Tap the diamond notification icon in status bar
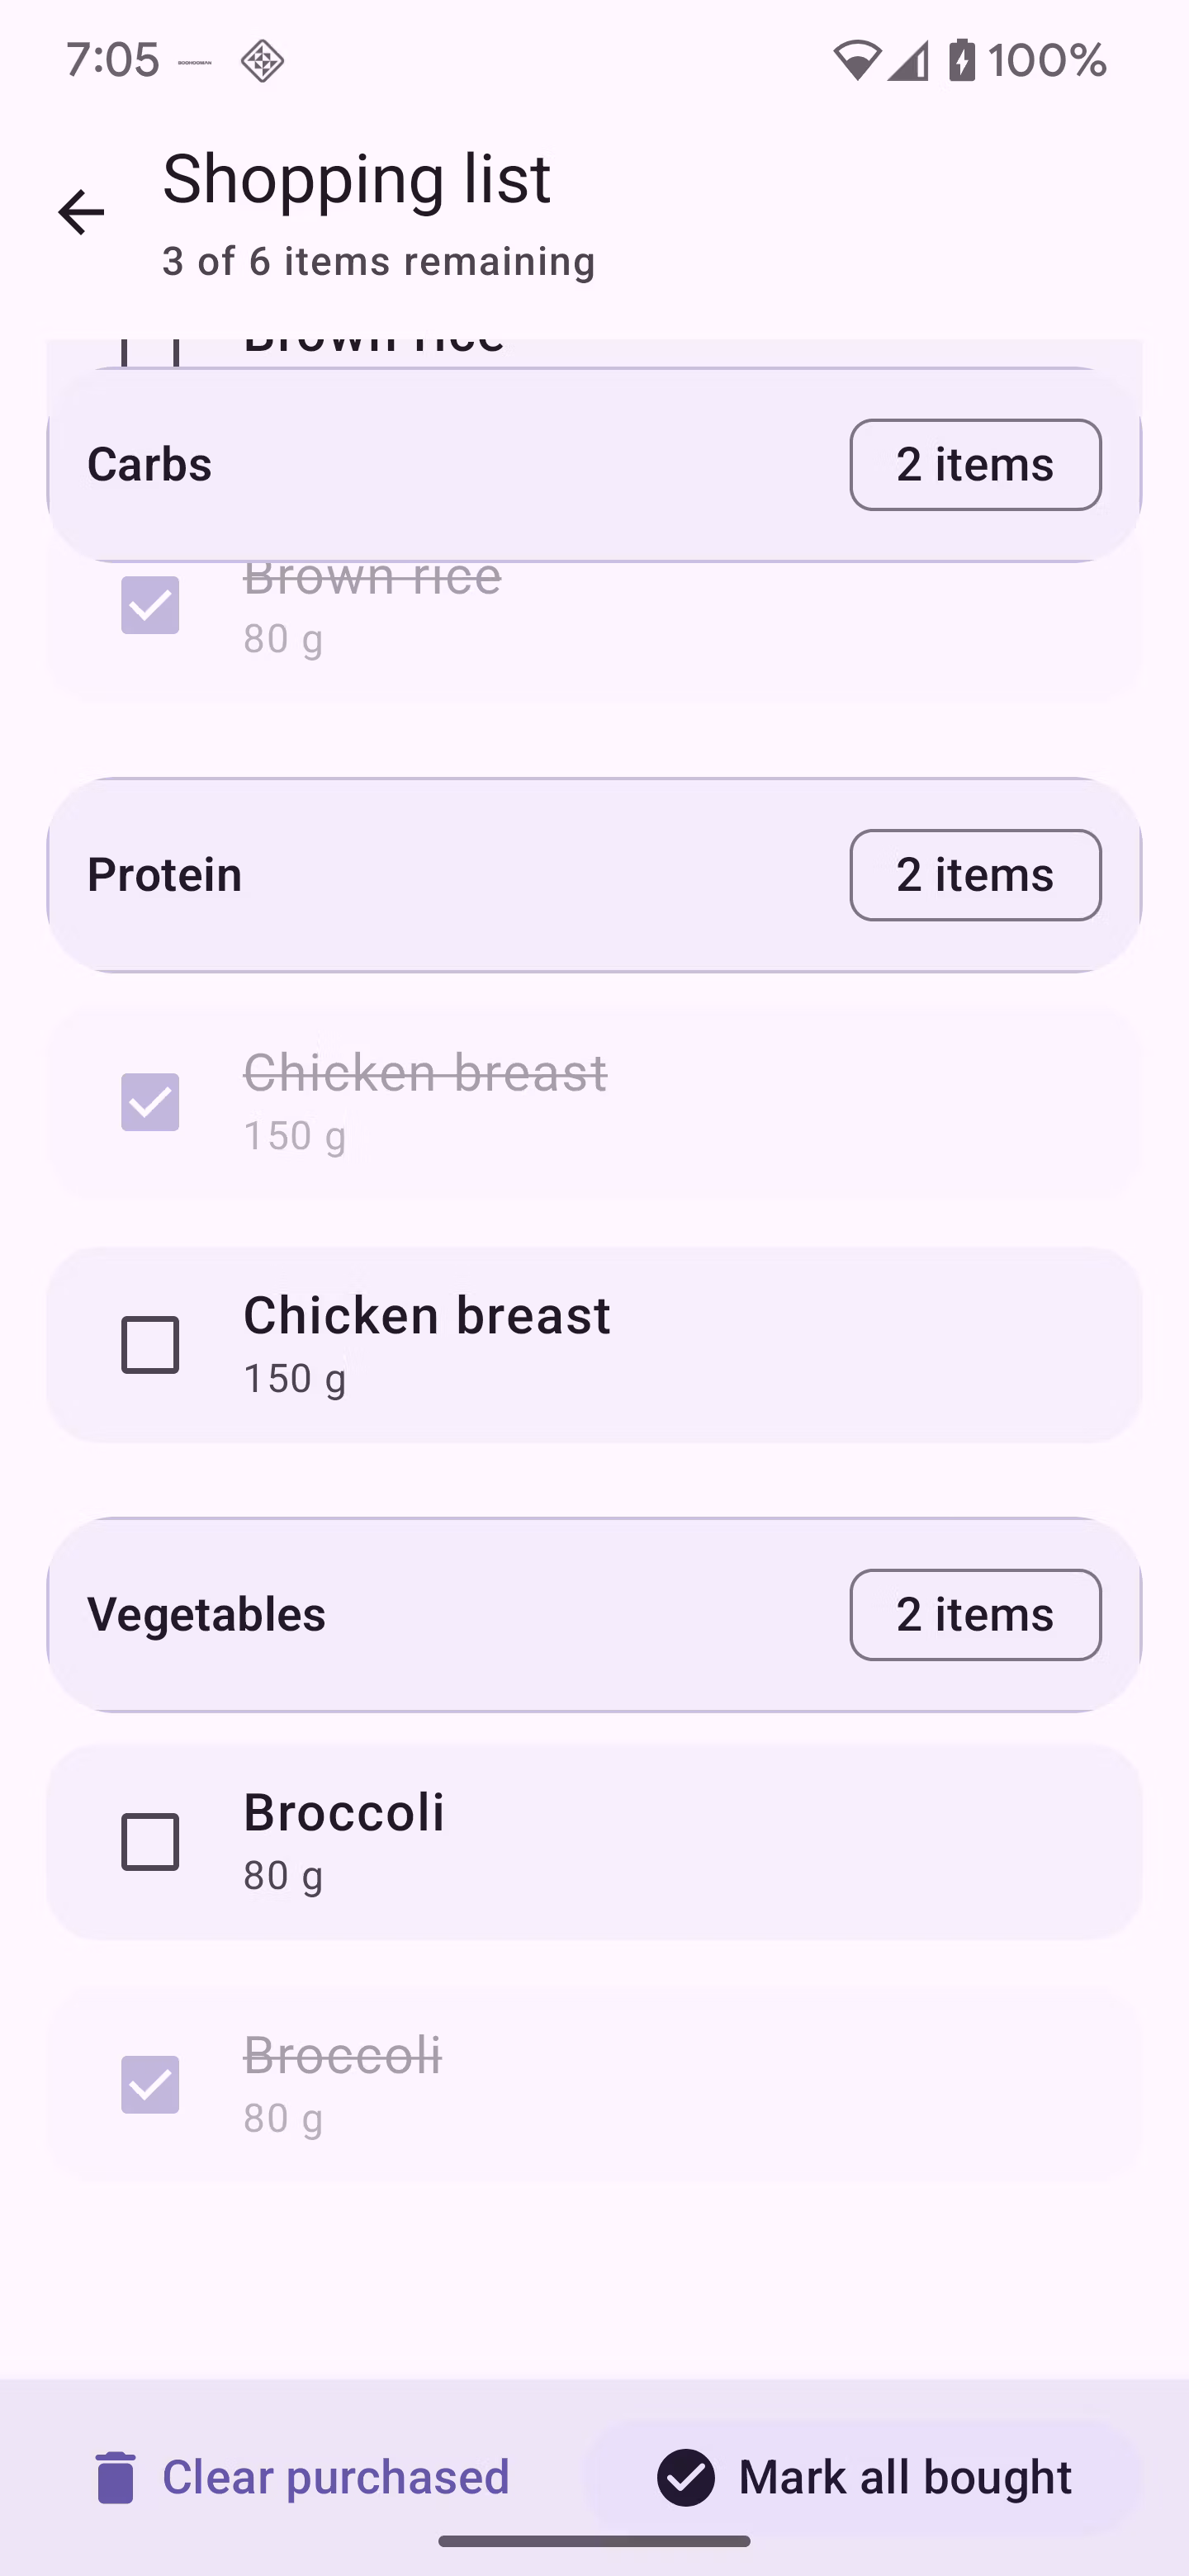This screenshot has height=2576, width=1189. coord(262,61)
